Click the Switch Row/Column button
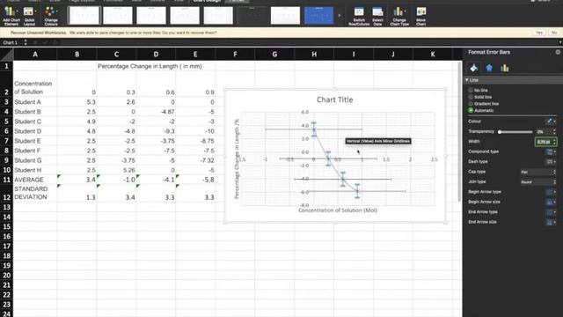The width and height of the screenshot is (563, 317). point(359,16)
